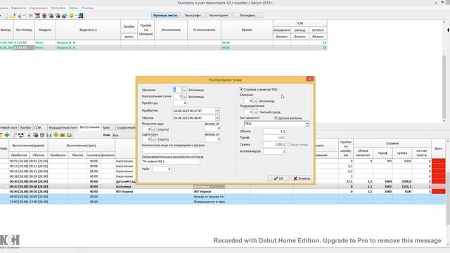Click the Отмена cancel button
The image size is (450, 253).
[302, 179]
